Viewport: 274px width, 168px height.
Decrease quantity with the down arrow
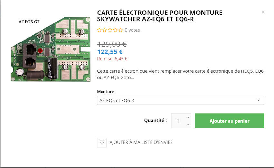(188, 124)
